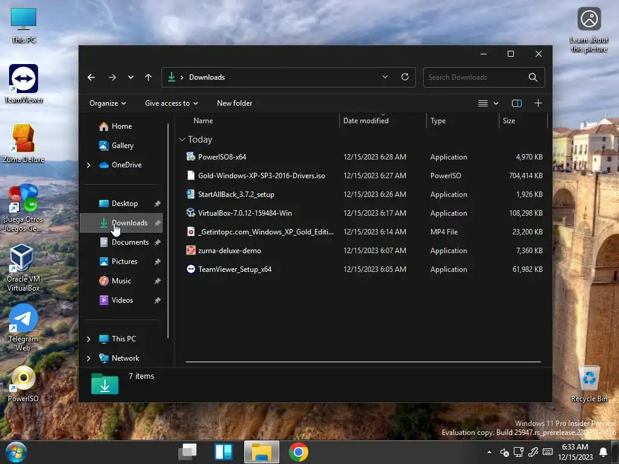Show hidden tray icons arrow
Screen dimensions: 619x464
coord(489,452)
